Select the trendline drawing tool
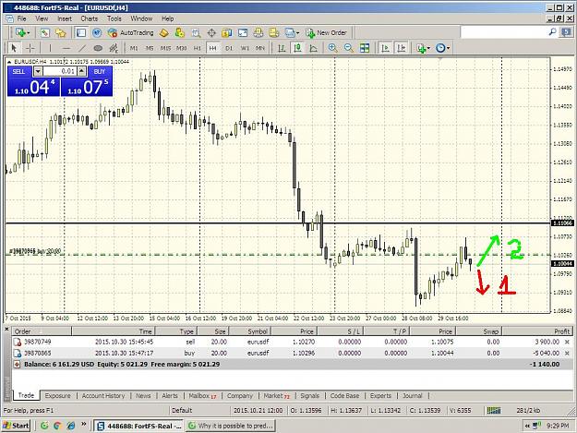The image size is (577, 433). [82, 48]
